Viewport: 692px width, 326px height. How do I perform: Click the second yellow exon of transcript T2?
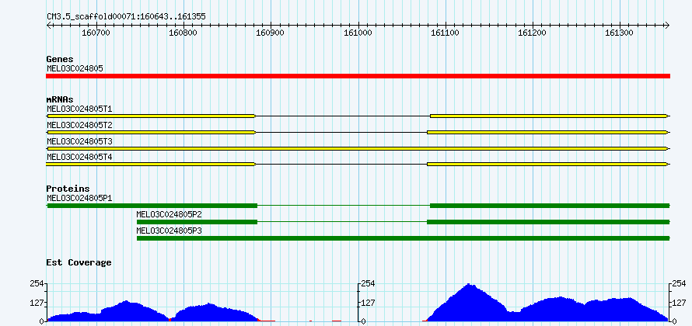[548, 132]
